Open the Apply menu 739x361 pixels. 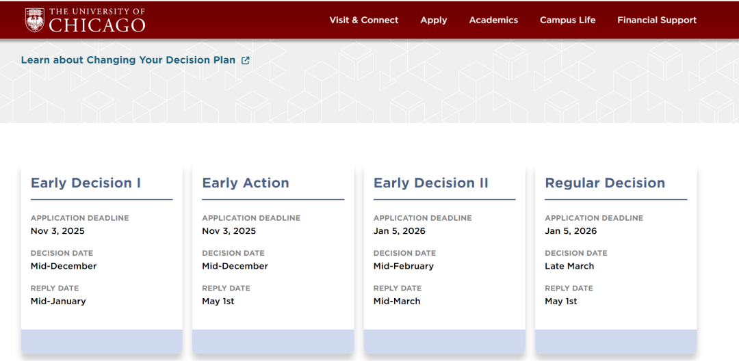pos(434,21)
